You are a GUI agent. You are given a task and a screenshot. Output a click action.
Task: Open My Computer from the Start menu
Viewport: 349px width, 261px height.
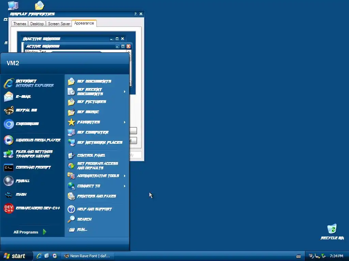[x=97, y=132]
